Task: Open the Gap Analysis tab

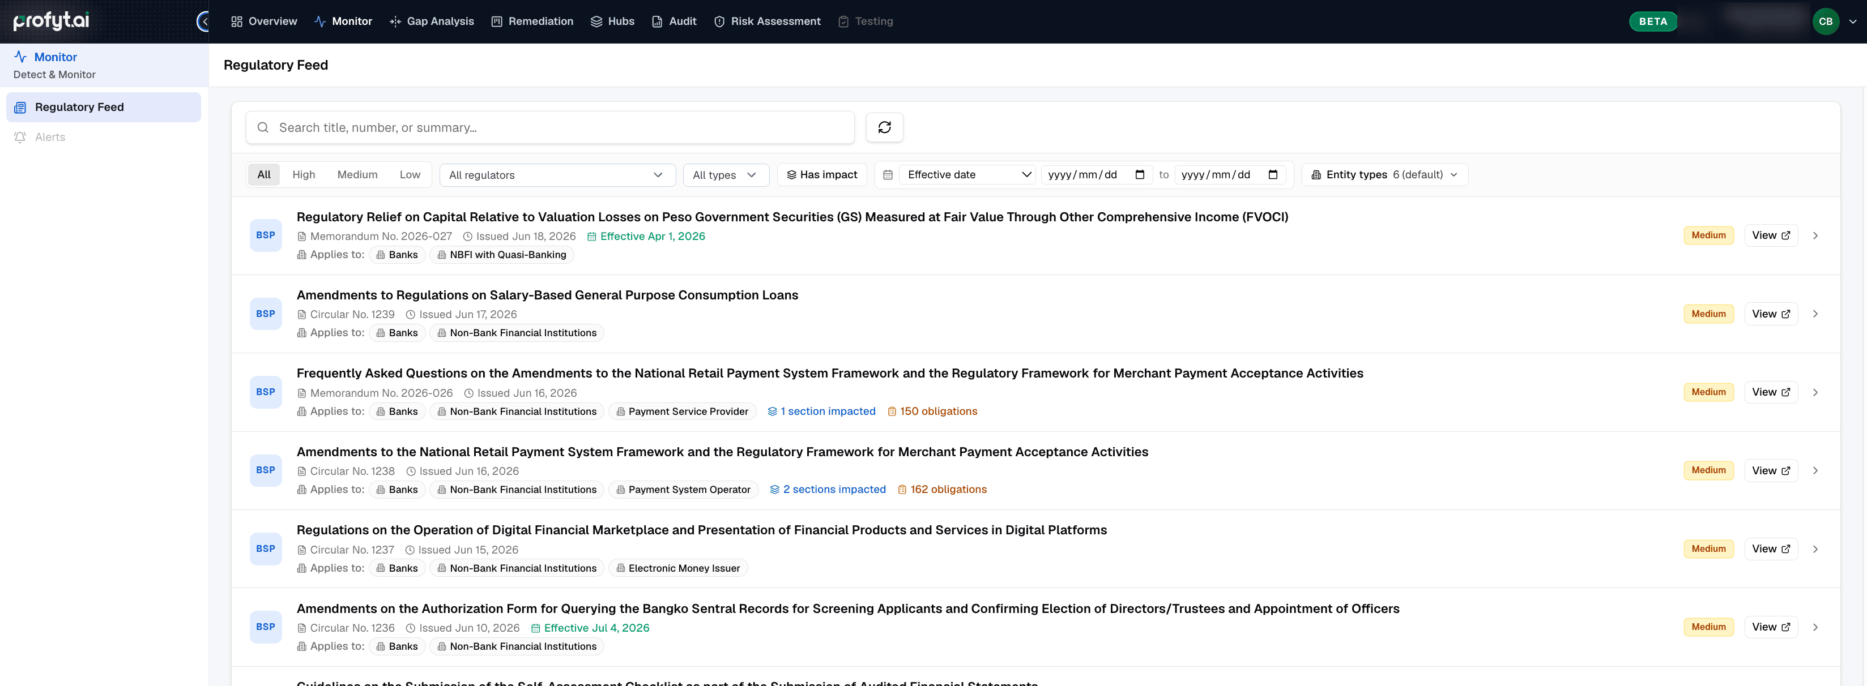Action: [x=431, y=22]
